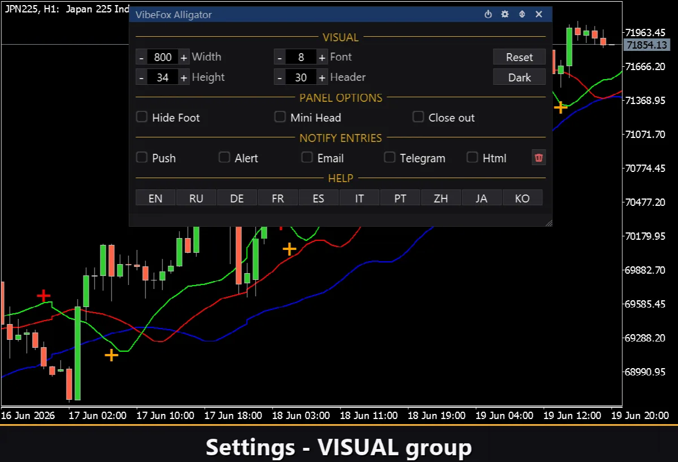
Task: Click the power icon in the VibeFox title bar
Action: [488, 14]
